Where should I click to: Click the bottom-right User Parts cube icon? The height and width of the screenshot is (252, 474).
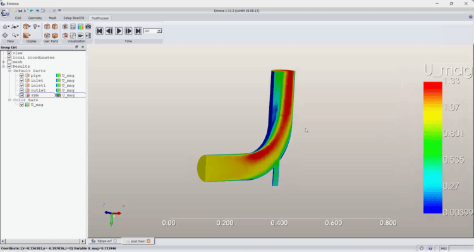55,35
